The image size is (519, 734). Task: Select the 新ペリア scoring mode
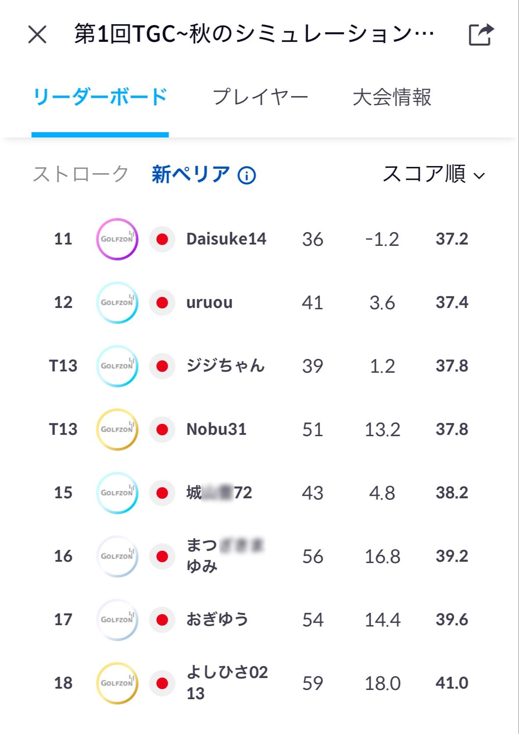[x=191, y=174]
